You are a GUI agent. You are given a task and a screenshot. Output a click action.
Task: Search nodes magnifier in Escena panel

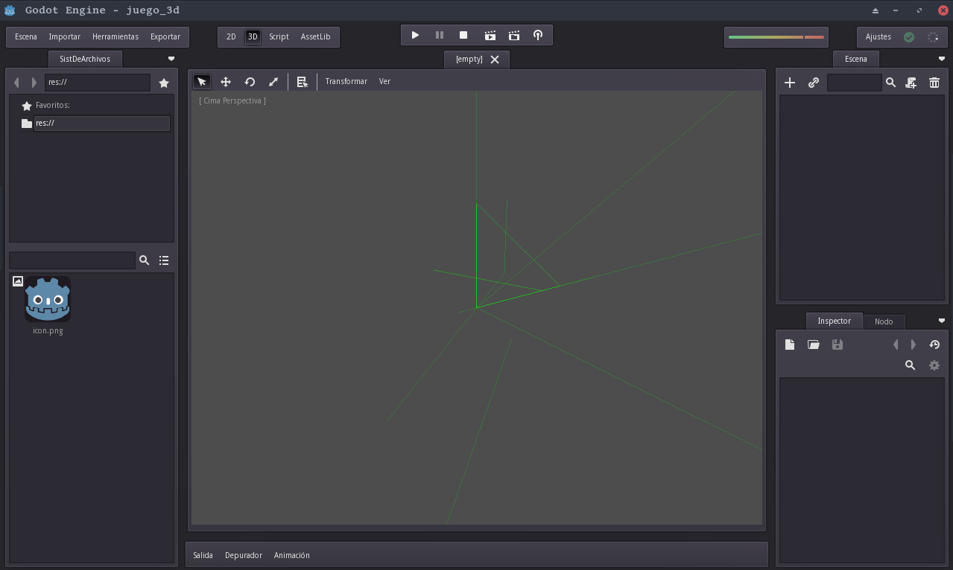[890, 83]
